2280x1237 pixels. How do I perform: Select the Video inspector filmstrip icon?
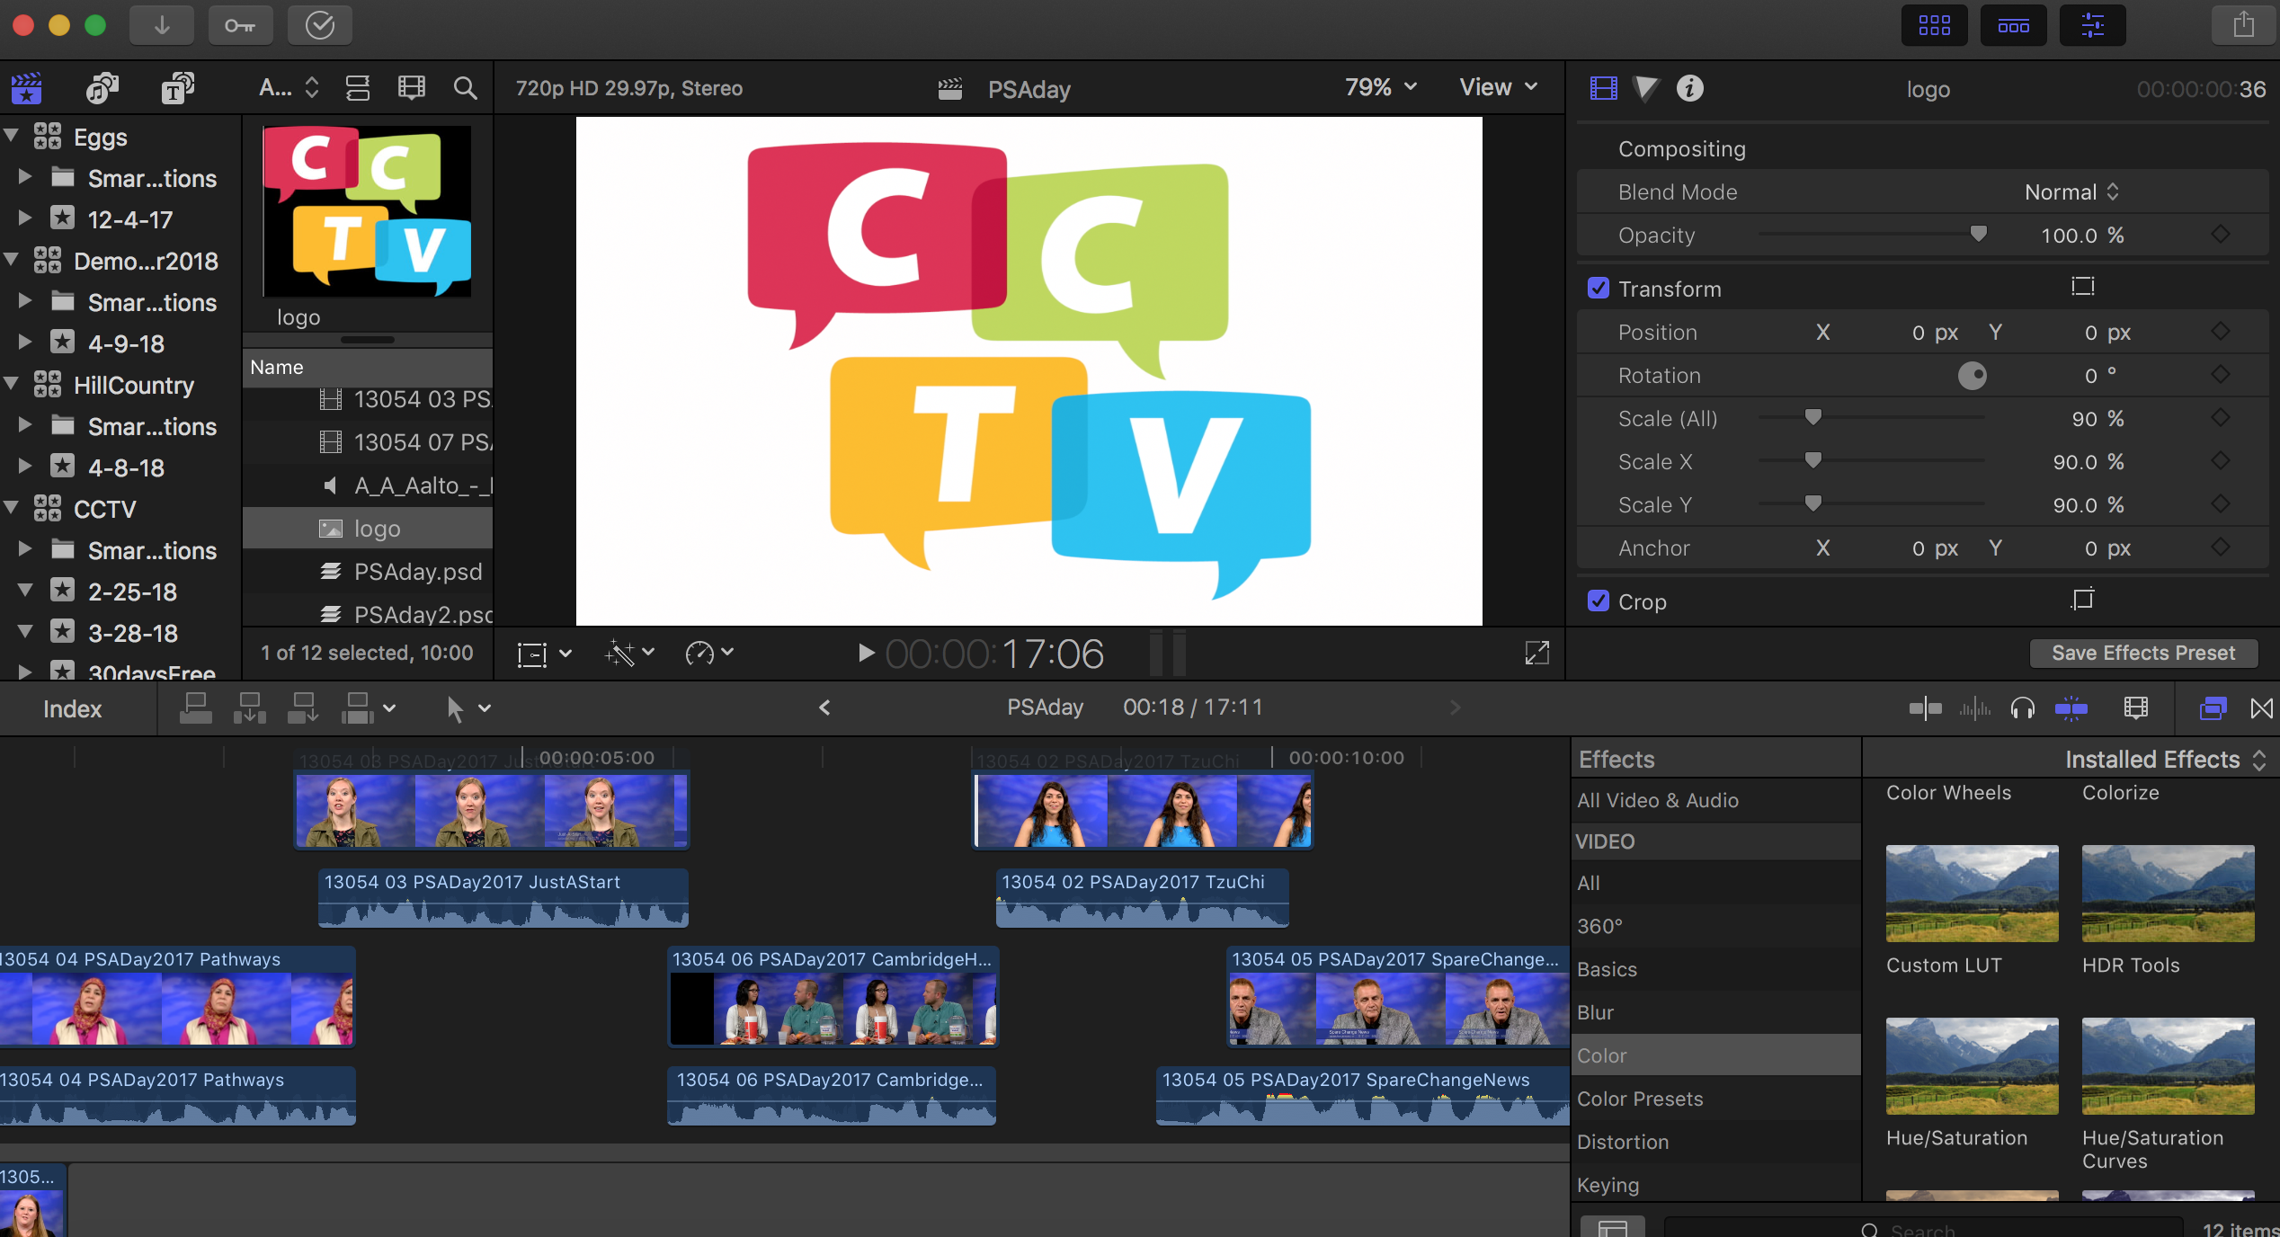tap(1604, 88)
